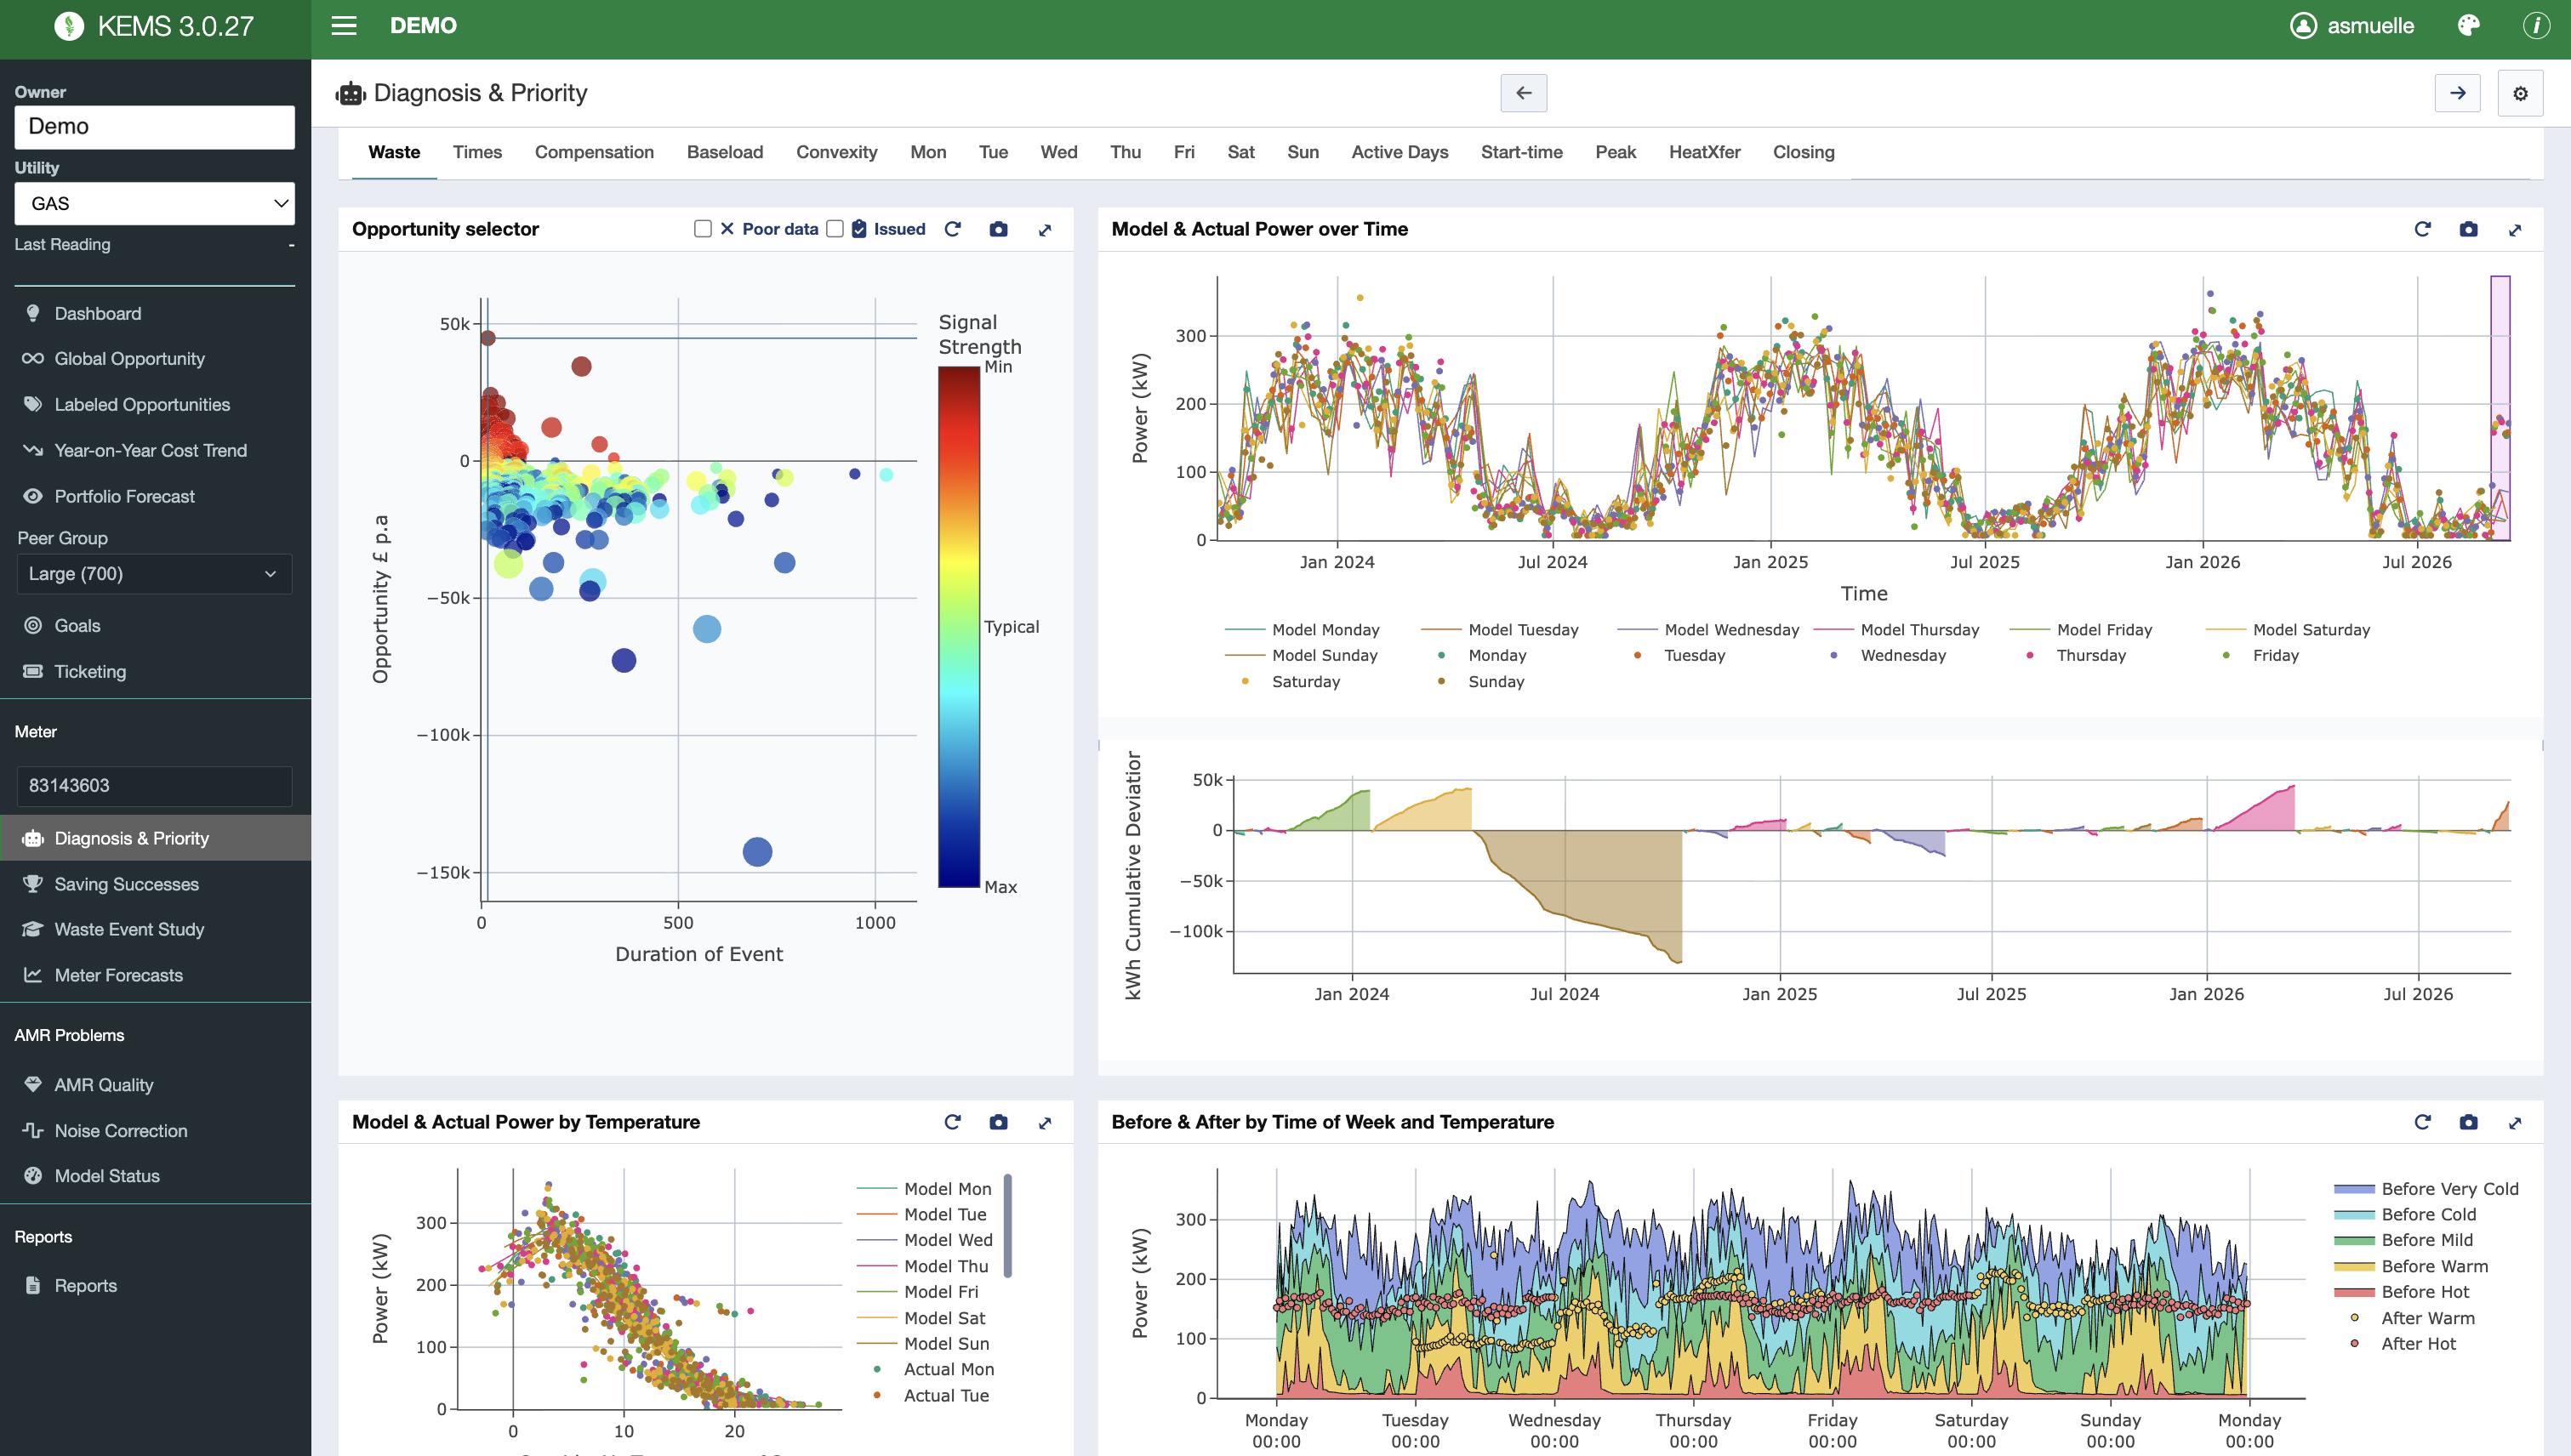The width and height of the screenshot is (2571, 1456).
Task: Snapshot Before & After by Time of Week chart
Action: (x=2469, y=1122)
